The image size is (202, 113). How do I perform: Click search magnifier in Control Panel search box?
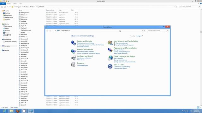pyautogui.click(x=167, y=31)
